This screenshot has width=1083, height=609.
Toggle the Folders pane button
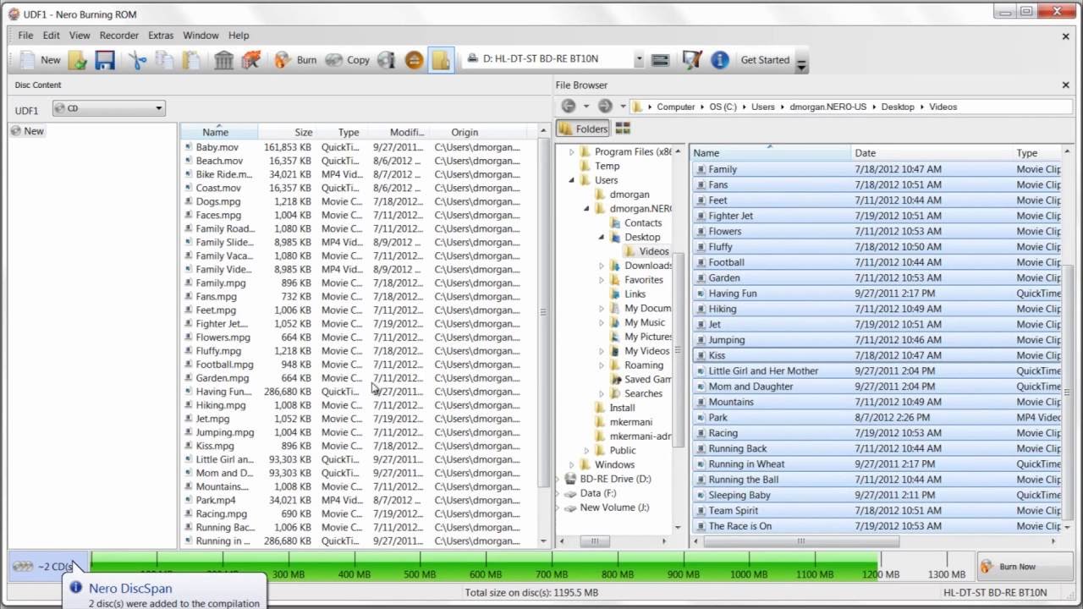click(x=583, y=129)
